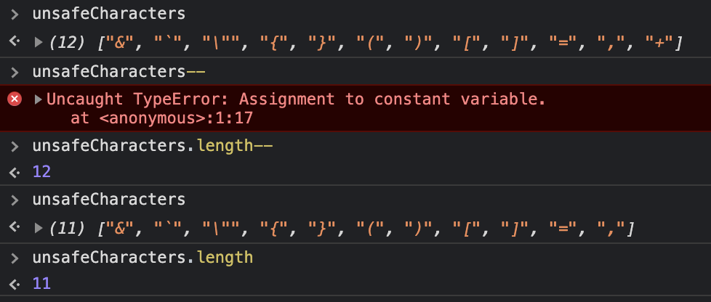Screen dimensions: 711x302
Task: Click the "unsafeCharacters--" command text
Action: click(x=119, y=72)
